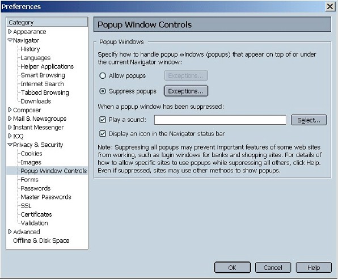Expand the Instant Messenger category

pos(10,127)
